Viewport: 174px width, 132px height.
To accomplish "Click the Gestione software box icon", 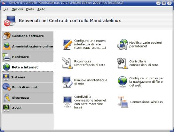I will click(x=7, y=36).
